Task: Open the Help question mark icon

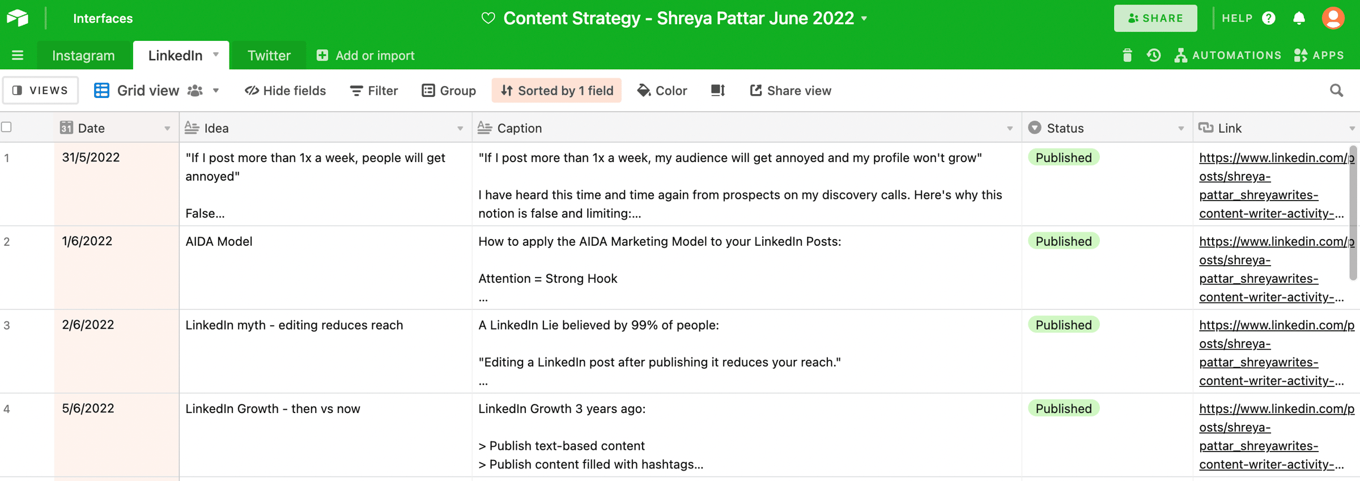Action: pos(1269,18)
